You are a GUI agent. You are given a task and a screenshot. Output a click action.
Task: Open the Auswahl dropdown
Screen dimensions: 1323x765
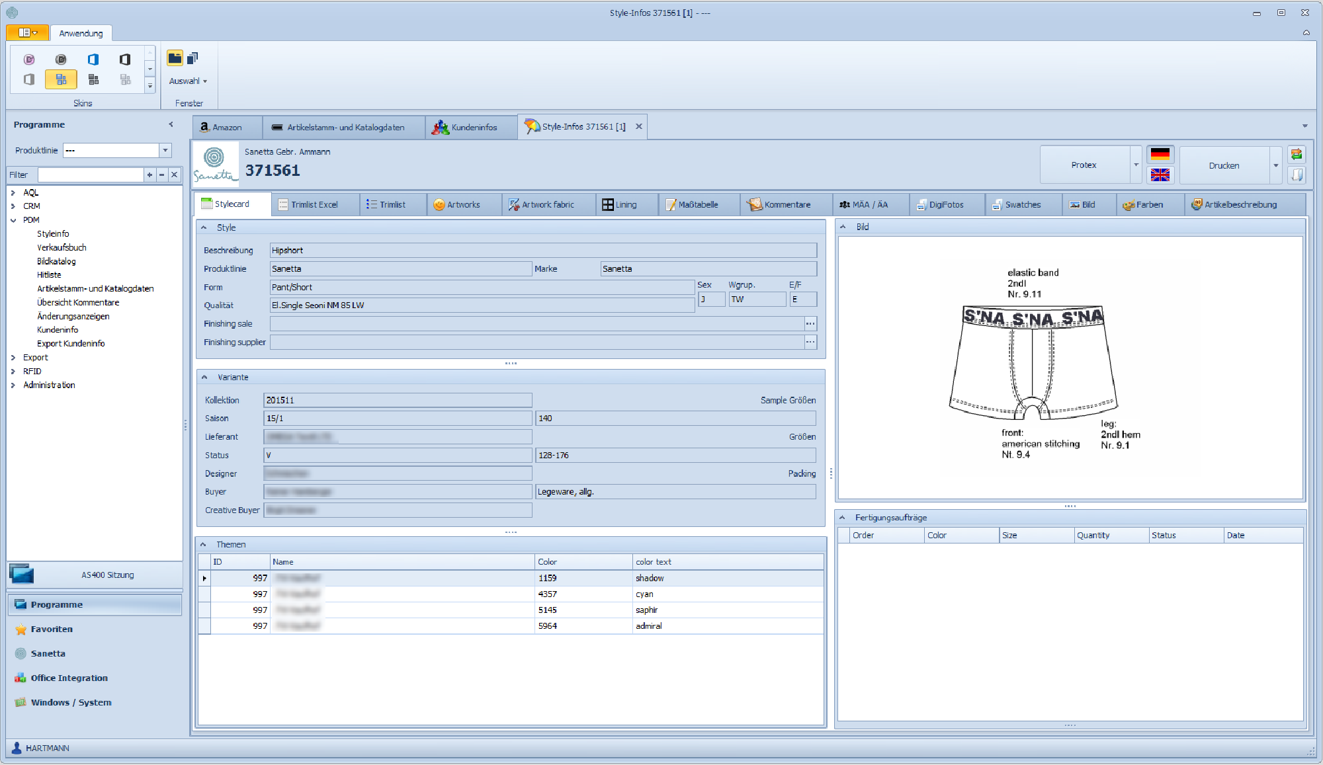(x=188, y=81)
